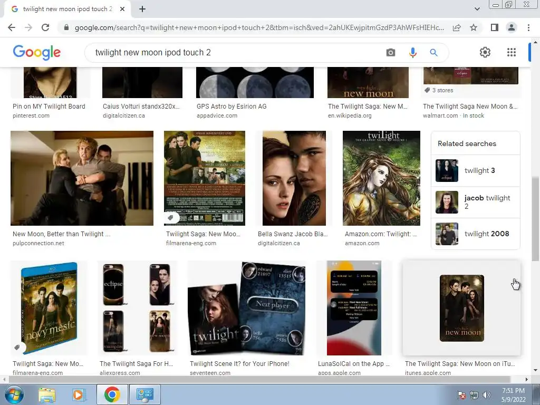Click the product tag on DVD cover image
Screen dimensions: 540x405
tap(170, 218)
